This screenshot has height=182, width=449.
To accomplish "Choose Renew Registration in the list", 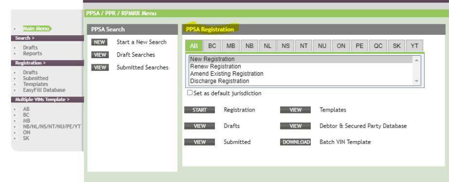I will coord(301,66).
